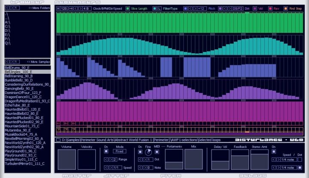Click the arrow direction button after tempo
309x178 pixels.
click(71, 8)
